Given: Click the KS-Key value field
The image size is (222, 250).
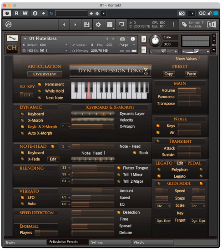Looking at the screenshot, I should coord(26,95).
